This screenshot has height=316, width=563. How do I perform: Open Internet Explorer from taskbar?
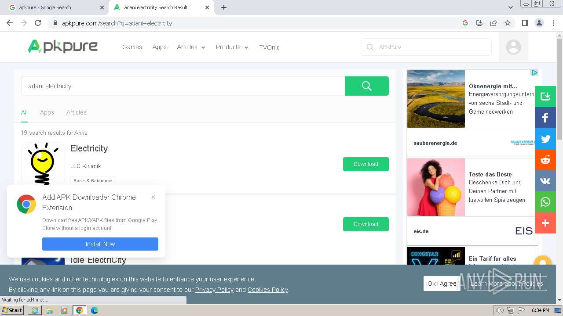tap(35, 310)
